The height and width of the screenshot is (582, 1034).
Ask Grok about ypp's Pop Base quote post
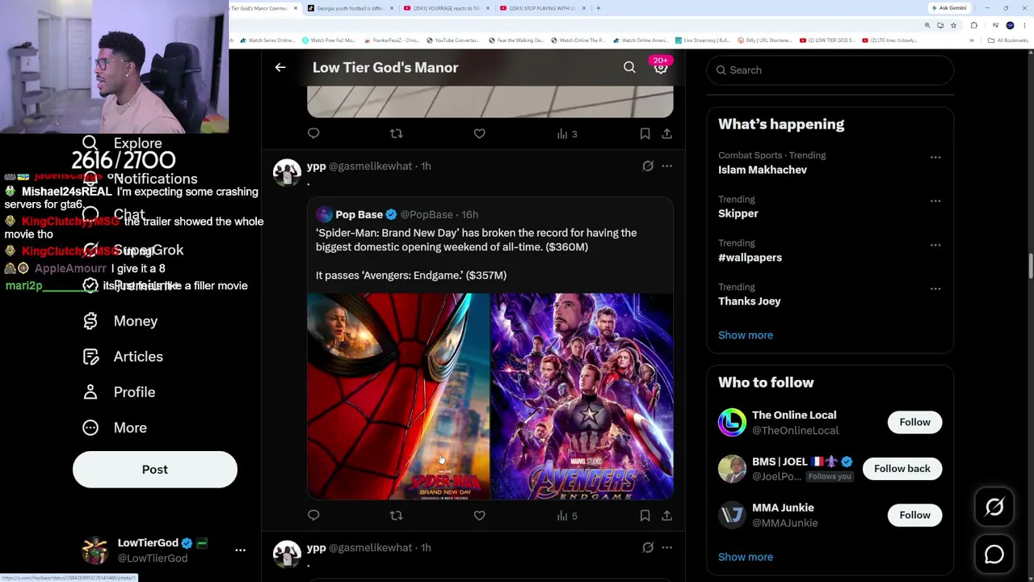648,166
